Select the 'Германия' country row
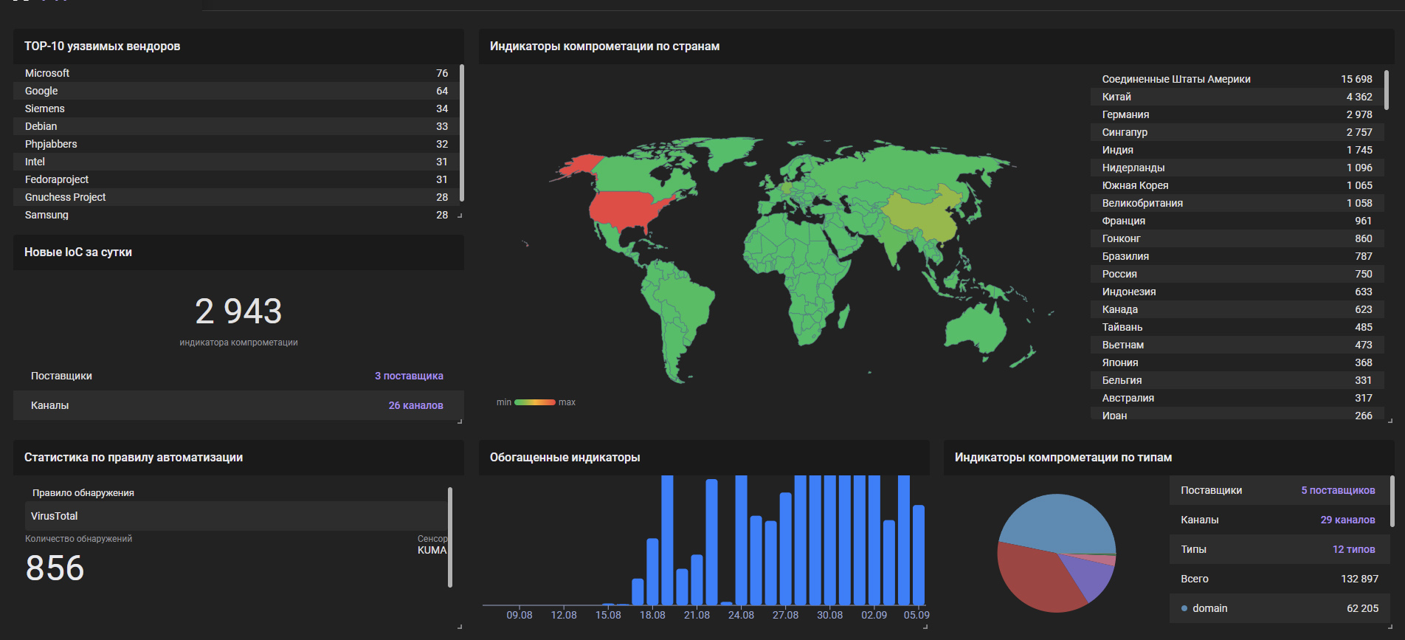The width and height of the screenshot is (1405, 640). point(1237,114)
